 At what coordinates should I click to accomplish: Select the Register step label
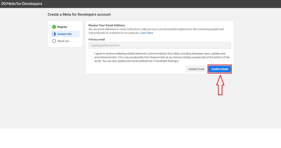click(62, 27)
